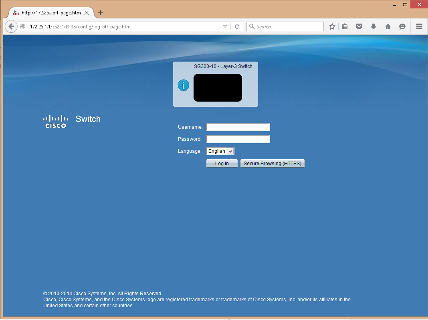This screenshot has height=320, width=428.
Task: Maximize the browser window
Action: coord(405,5)
